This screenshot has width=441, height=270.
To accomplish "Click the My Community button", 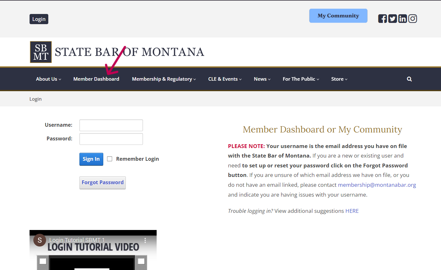I will pos(338,16).
